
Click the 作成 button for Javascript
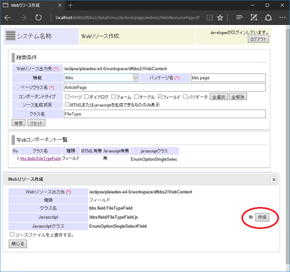[x=262, y=217]
